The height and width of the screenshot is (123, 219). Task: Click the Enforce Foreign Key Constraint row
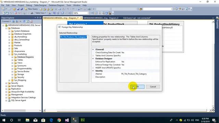click(x=126, y=65)
